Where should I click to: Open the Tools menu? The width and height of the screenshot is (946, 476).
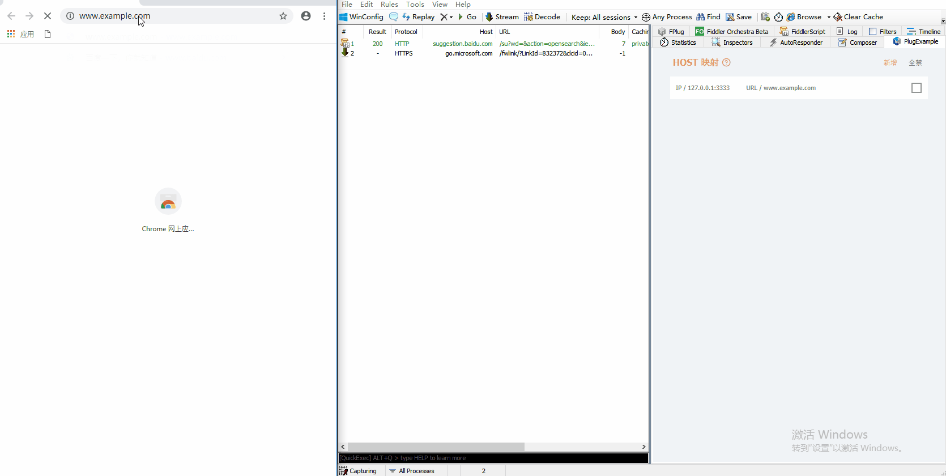(x=415, y=5)
